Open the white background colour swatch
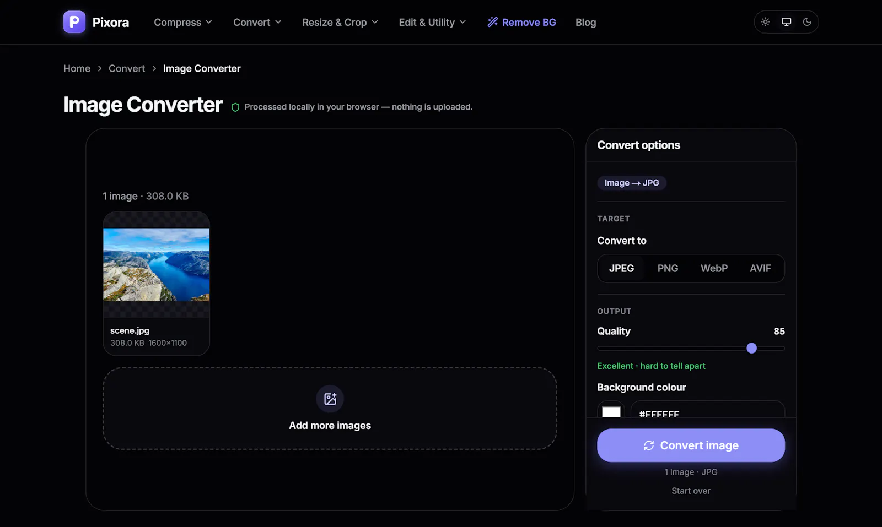Viewport: 882px width, 527px height. [611, 411]
